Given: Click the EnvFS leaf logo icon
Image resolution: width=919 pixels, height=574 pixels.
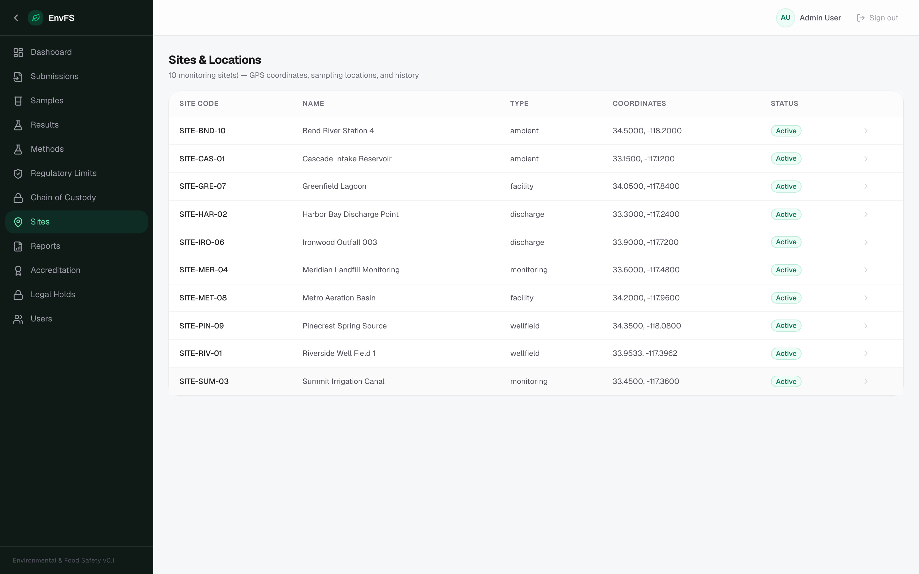Looking at the screenshot, I should [36, 18].
